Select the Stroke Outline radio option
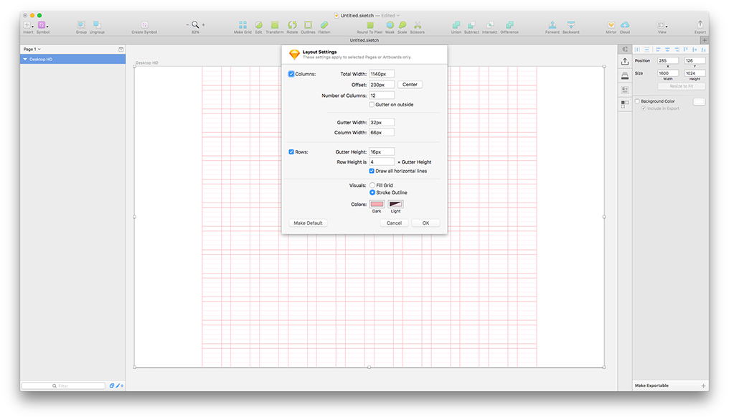The width and height of the screenshot is (729, 420). 372,192
